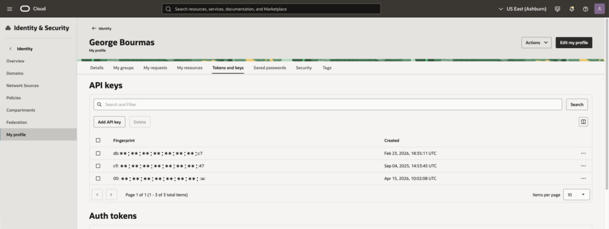Click the Fingerprint column header

click(124, 140)
